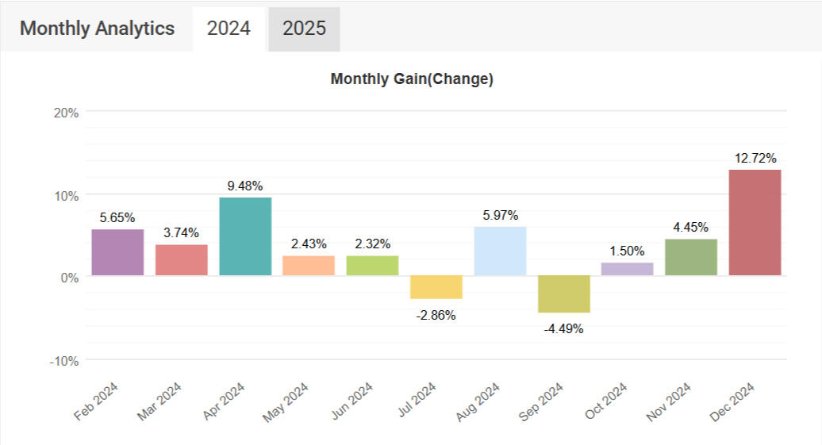Viewport: 822px width, 445px height.
Task: Click the Monthly Analytics heading
Action: pyautogui.click(x=97, y=29)
